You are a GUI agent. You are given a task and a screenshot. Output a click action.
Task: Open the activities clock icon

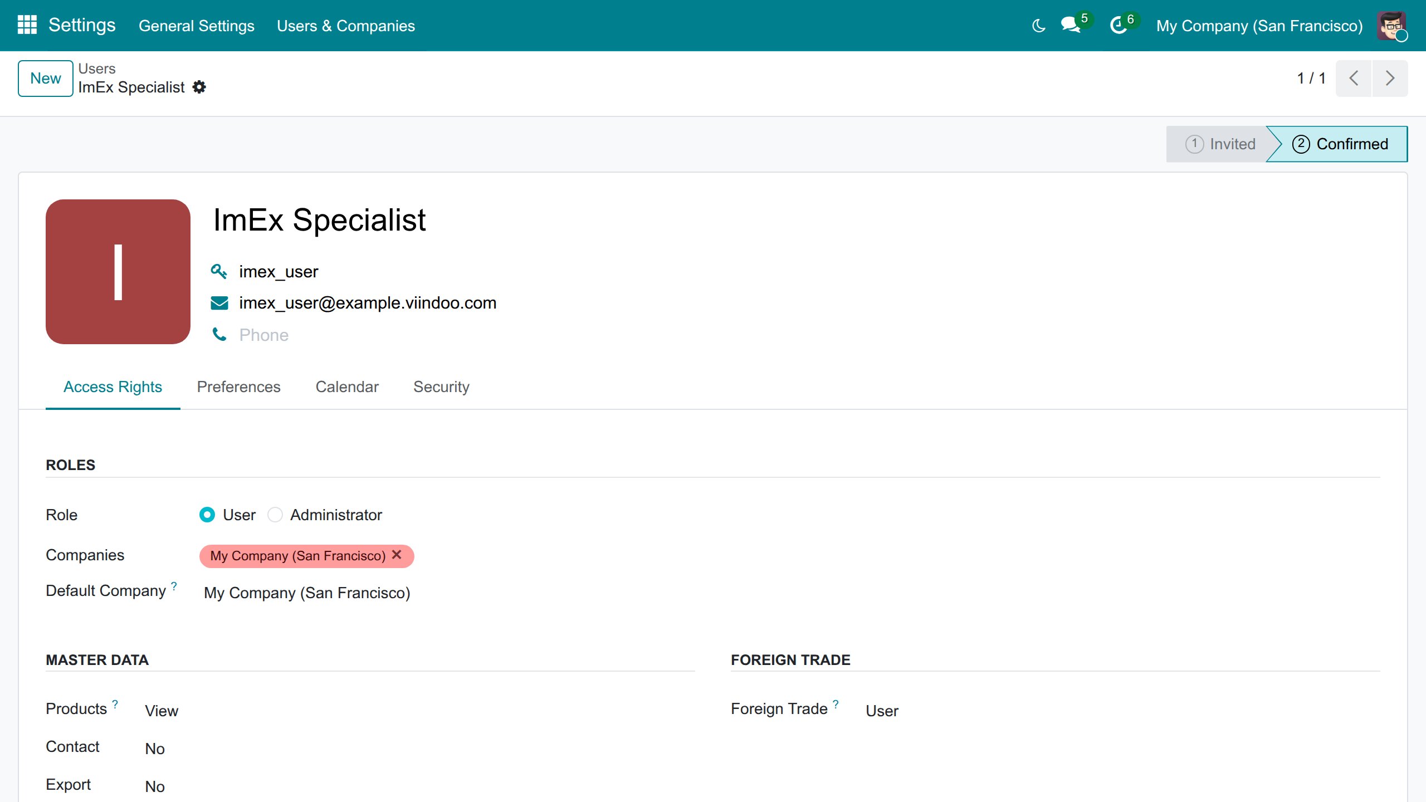(1119, 25)
